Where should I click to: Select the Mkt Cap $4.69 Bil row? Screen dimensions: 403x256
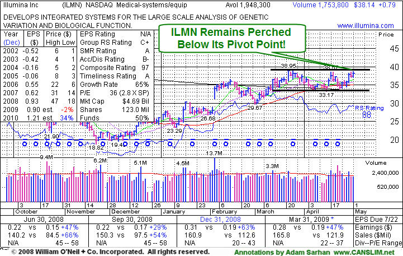[115, 101]
